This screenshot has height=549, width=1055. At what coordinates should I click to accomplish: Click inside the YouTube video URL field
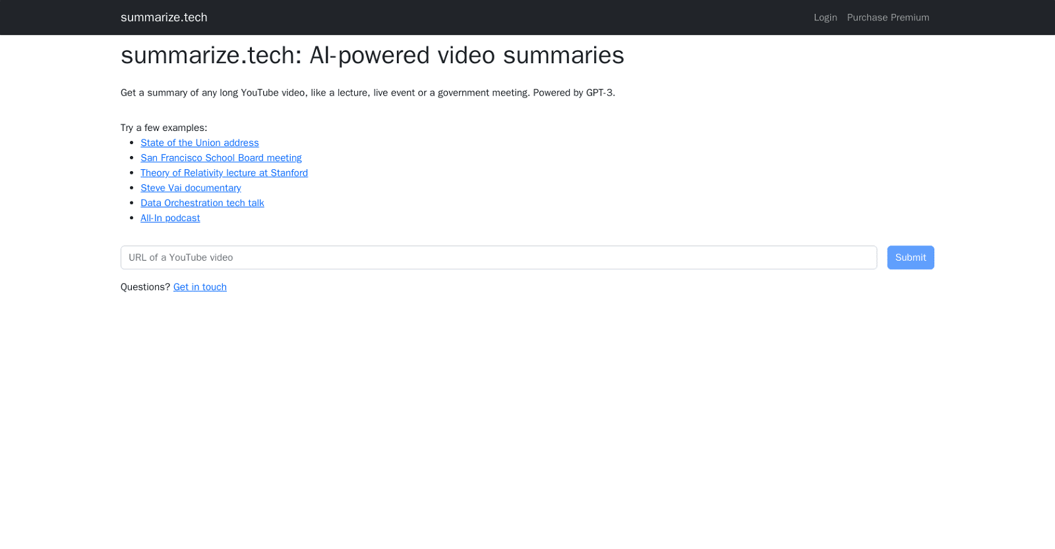click(x=498, y=257)
